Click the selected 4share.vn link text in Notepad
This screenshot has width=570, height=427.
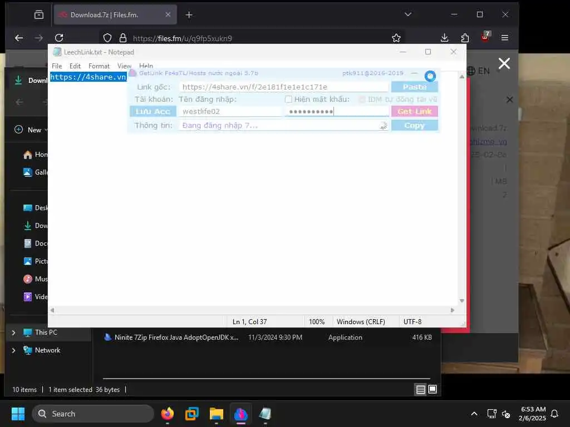[x=89, y=77]
